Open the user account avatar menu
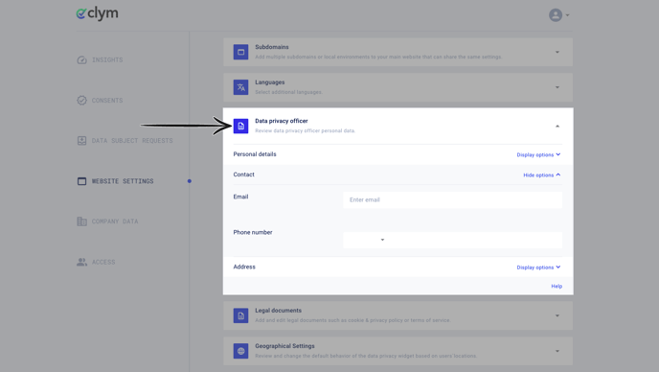The width and height of the screenshot is (659, 372). tap(559, 15)
